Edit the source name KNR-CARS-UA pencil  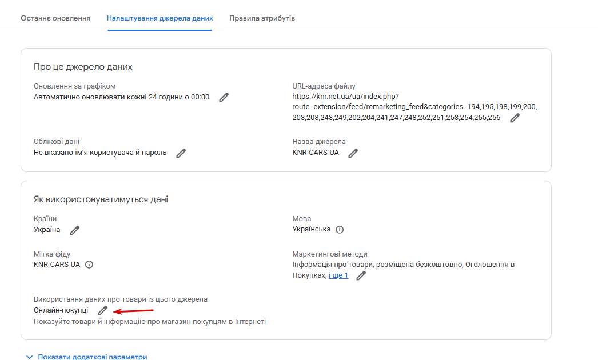pyautogui.click(x=353, y=153)
